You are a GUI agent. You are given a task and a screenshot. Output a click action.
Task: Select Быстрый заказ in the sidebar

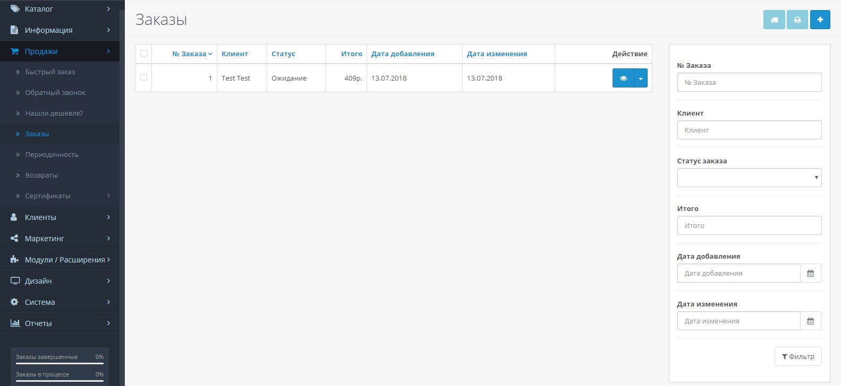tap(50, 72)
